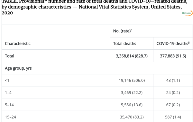The height and width of the screenshot is (122, 193).
Task: Click the 43 (1.1) COVID deaths cell
Action: [x=173, y=80]
